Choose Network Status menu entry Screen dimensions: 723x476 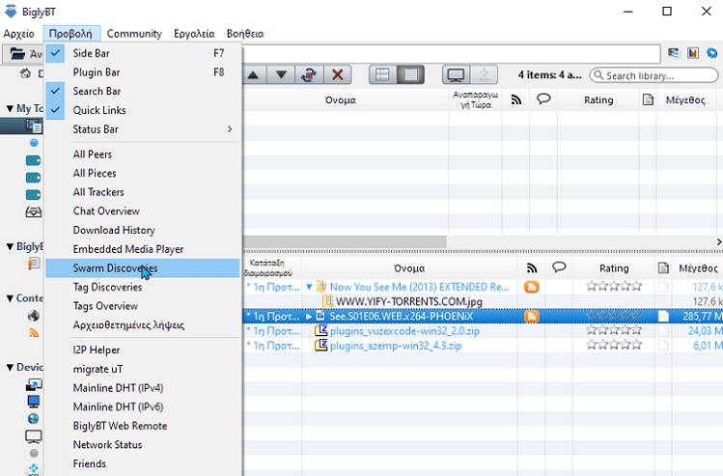tap(143, 445)
